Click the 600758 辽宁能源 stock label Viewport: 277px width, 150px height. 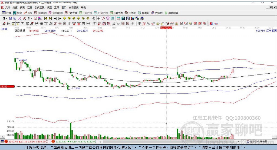point(266,31)
